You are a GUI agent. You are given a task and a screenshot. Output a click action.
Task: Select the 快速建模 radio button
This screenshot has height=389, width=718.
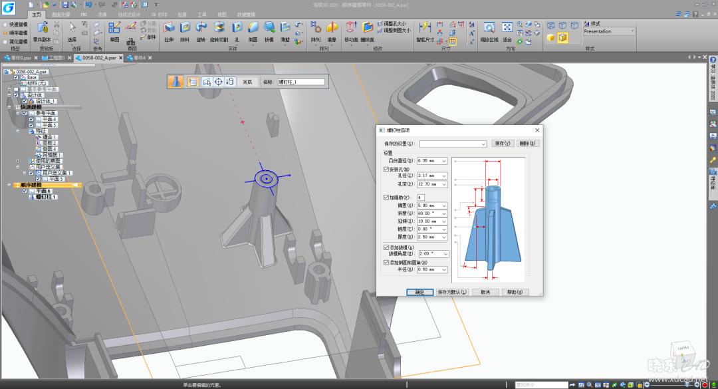point(5,24)
